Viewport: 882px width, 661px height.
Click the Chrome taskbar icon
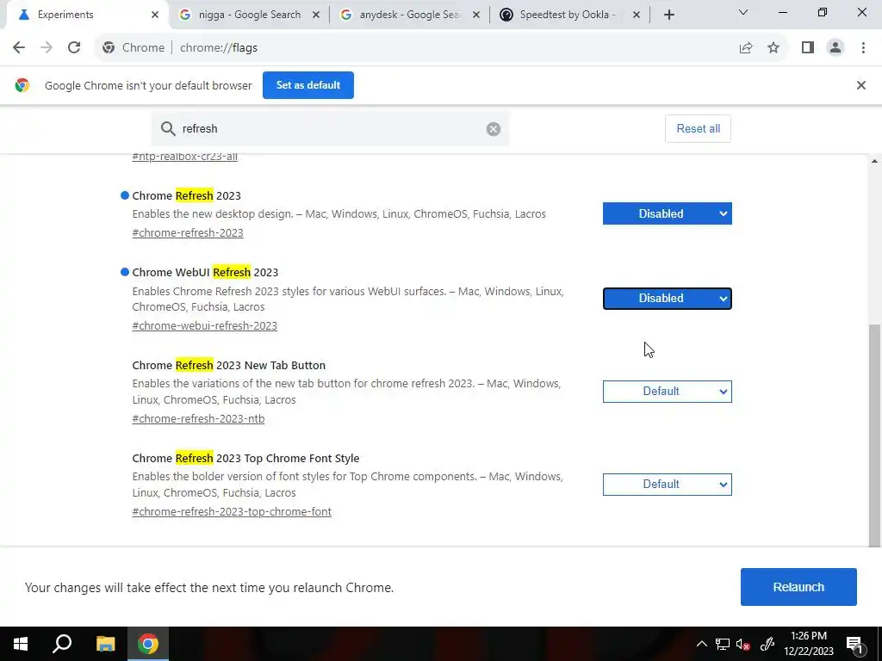[148, 644]
